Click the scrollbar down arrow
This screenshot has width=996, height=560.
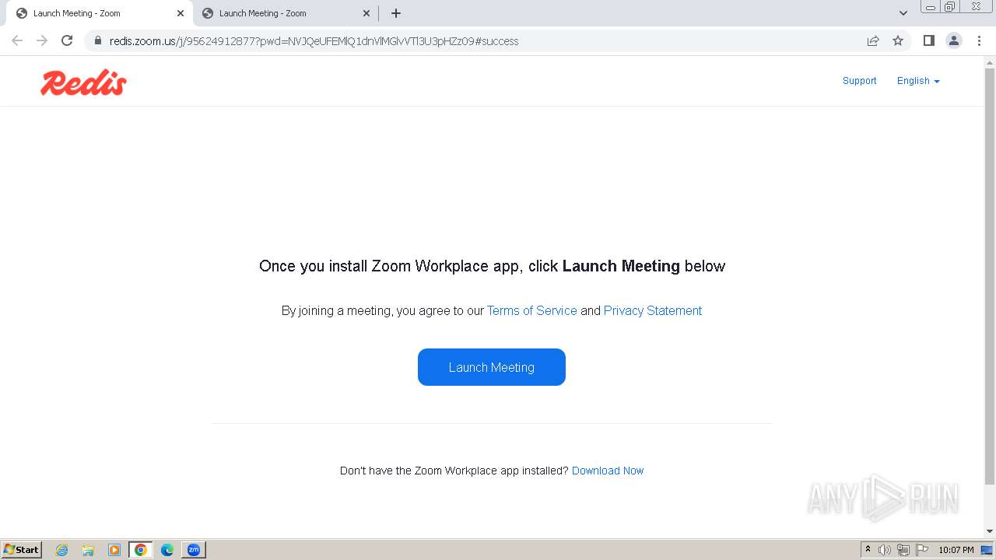coord(990,531)
